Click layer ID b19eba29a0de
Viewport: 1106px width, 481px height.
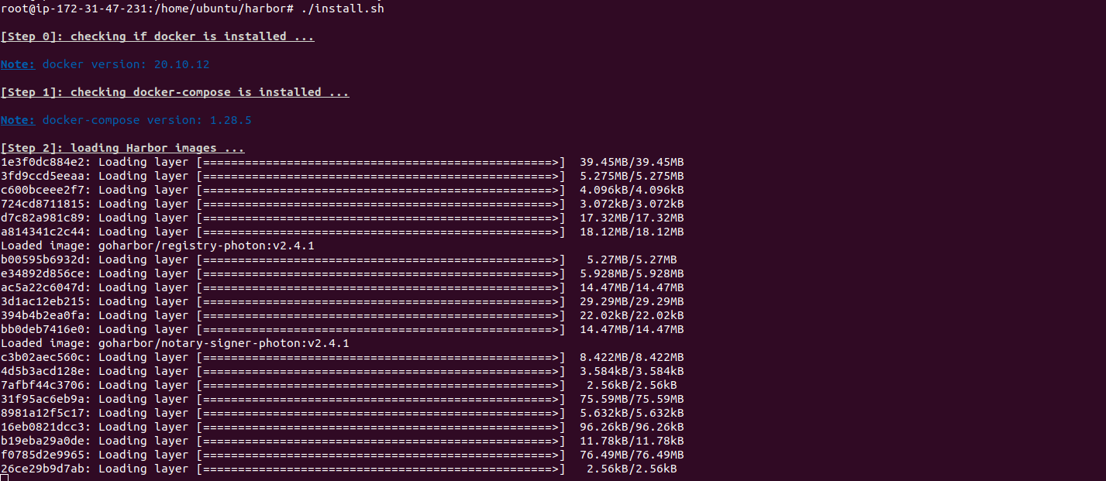[43, 441]
